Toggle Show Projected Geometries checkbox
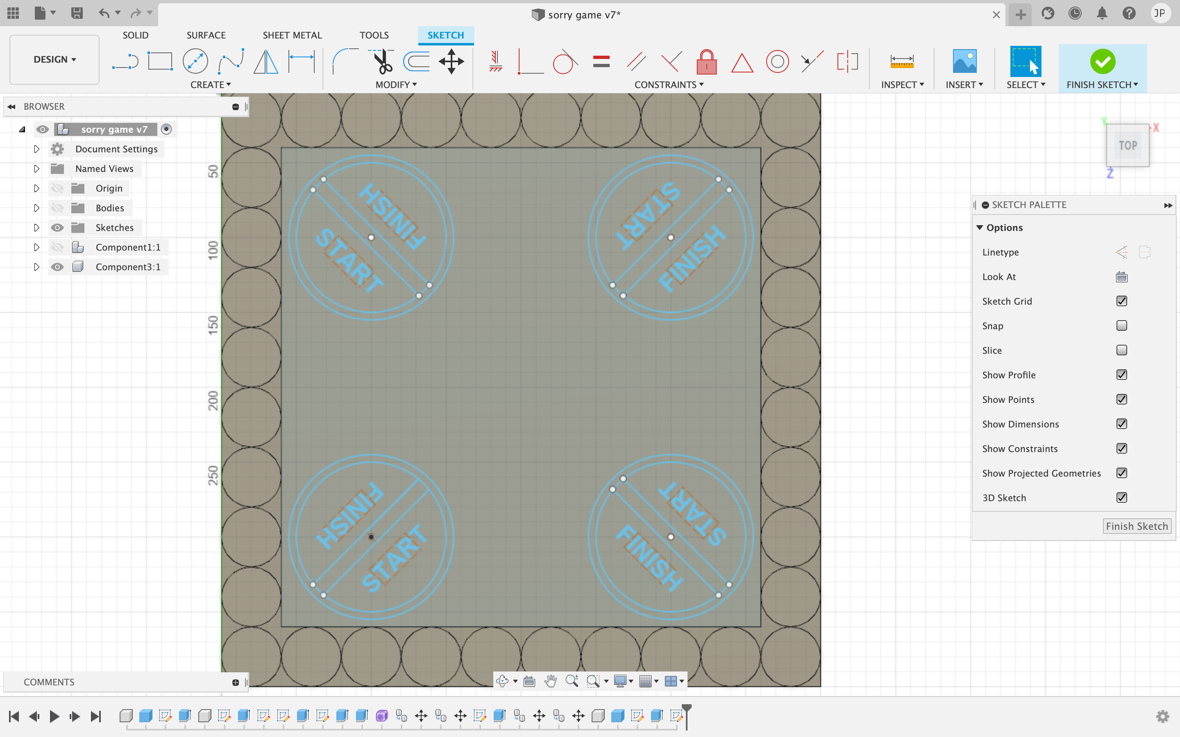 point(1121,473)
